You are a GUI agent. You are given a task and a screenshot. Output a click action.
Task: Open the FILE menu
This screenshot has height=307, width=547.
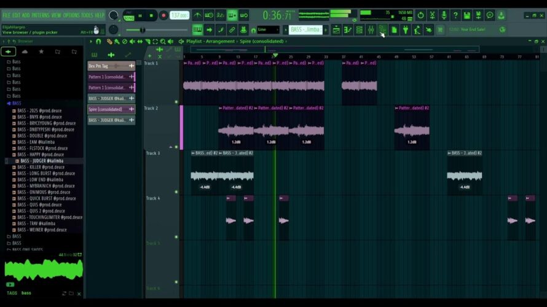point(6,15)
